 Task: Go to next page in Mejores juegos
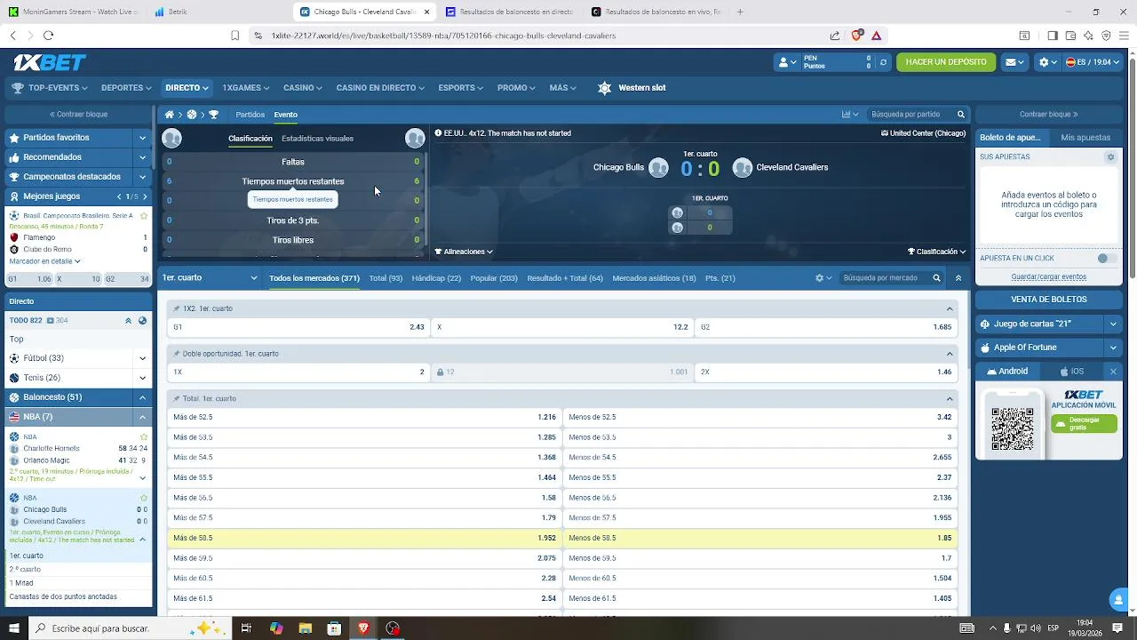point(146,196)
